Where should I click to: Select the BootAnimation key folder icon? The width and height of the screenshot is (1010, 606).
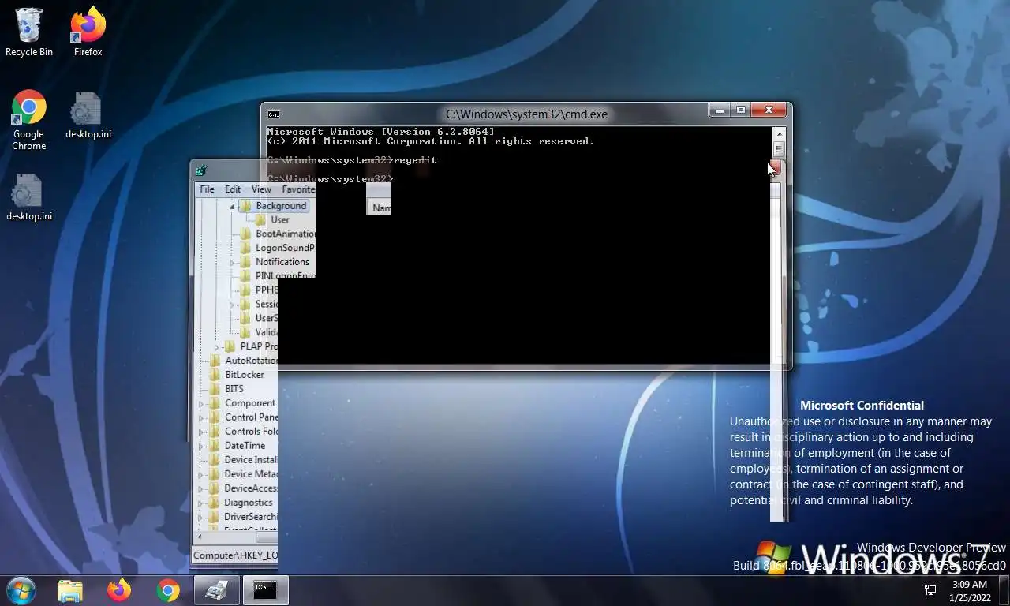click(x=245, y=234)
